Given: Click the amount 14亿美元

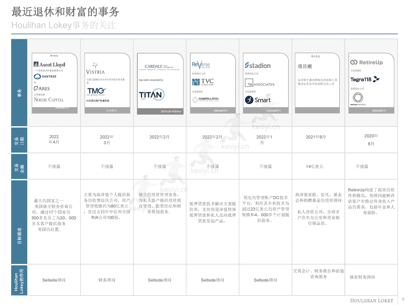Looking at the screenshot, I should (314, 167).
